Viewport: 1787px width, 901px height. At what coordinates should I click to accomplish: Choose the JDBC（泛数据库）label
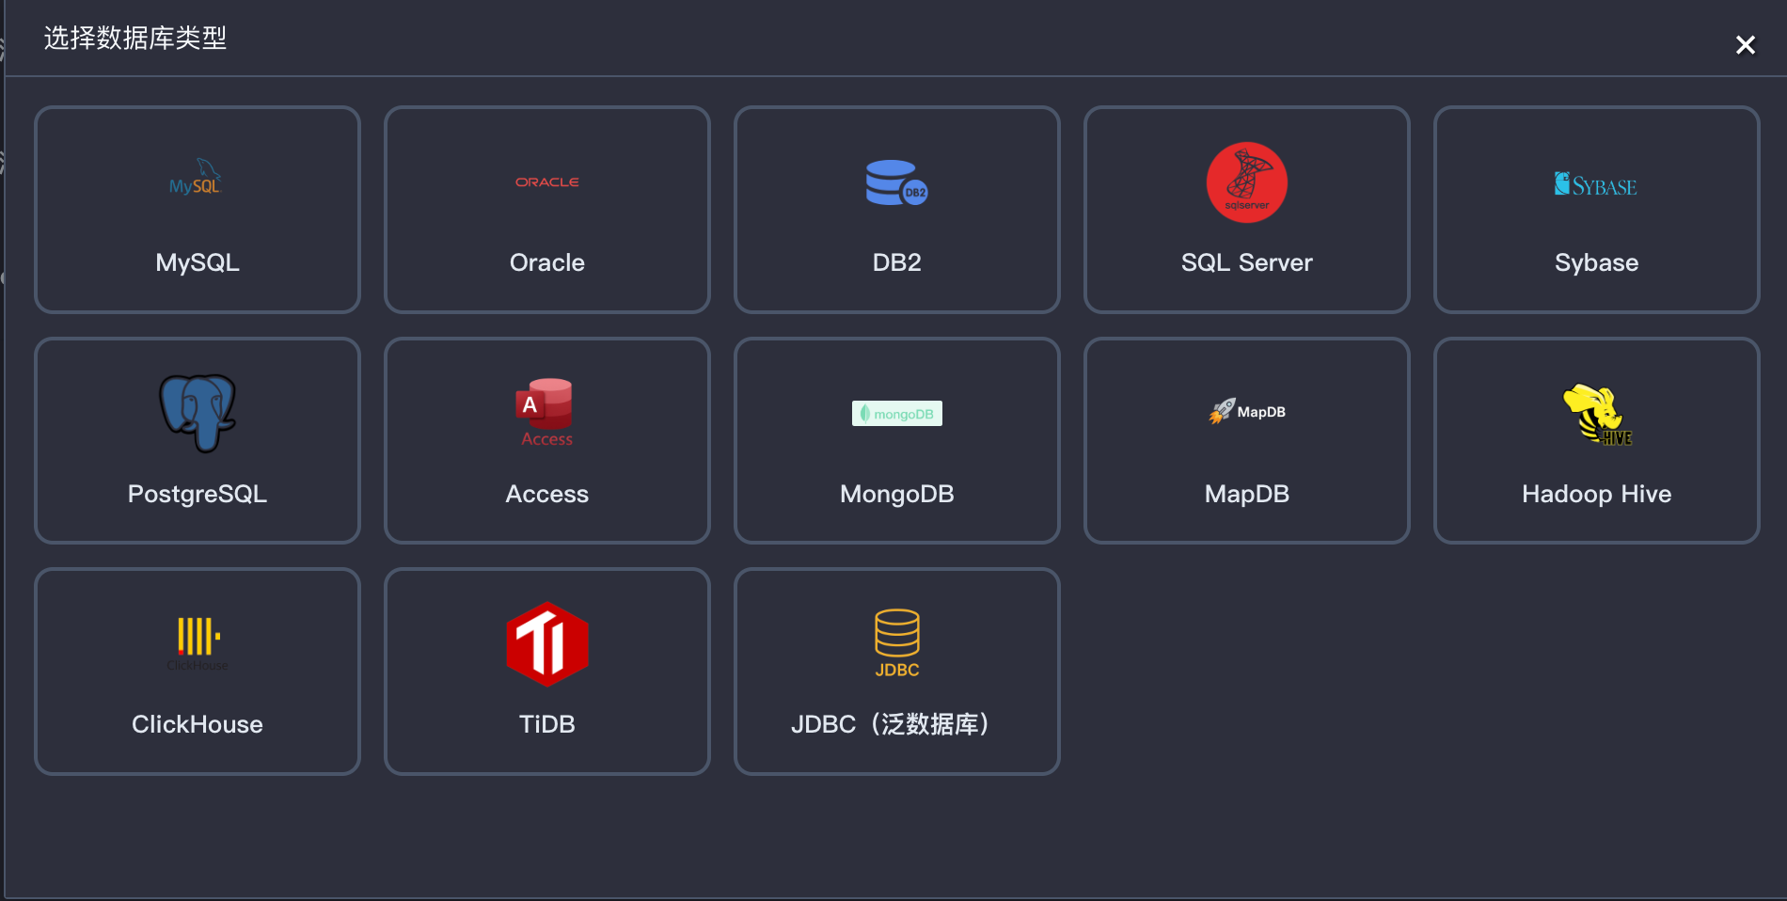891,724
